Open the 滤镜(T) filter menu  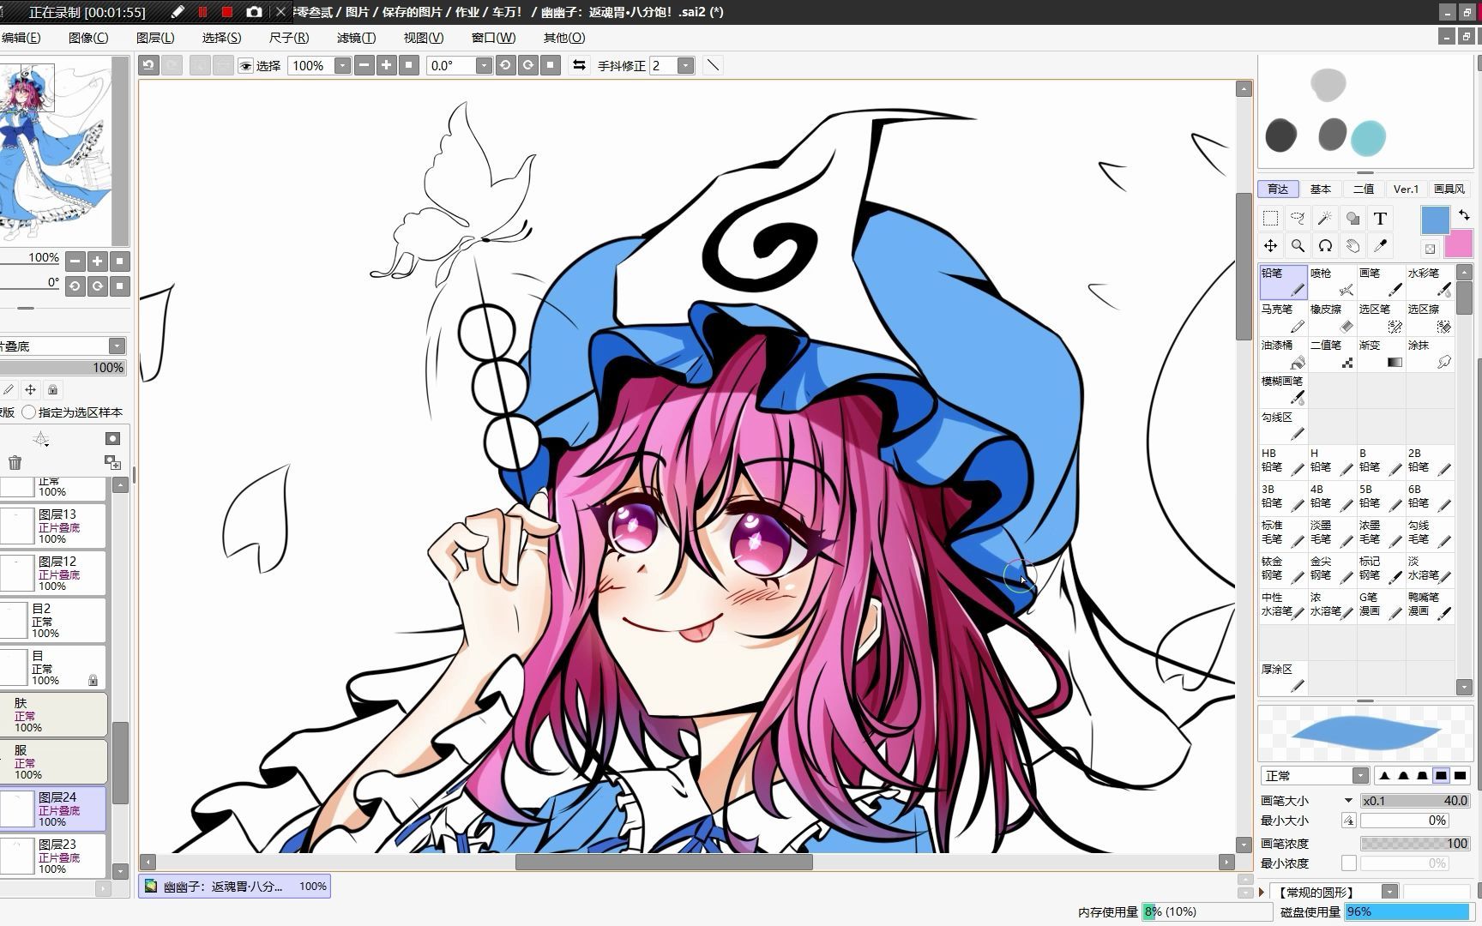click(356, 38)
